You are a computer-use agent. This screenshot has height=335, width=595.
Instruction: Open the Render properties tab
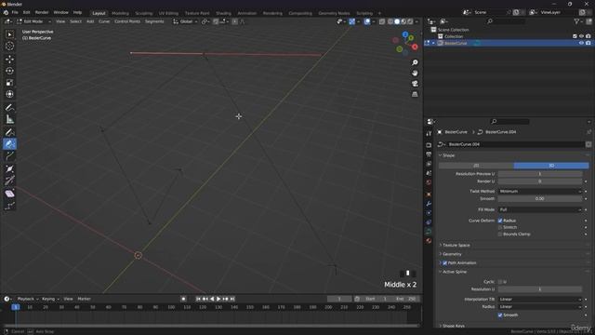coord(429,145)
